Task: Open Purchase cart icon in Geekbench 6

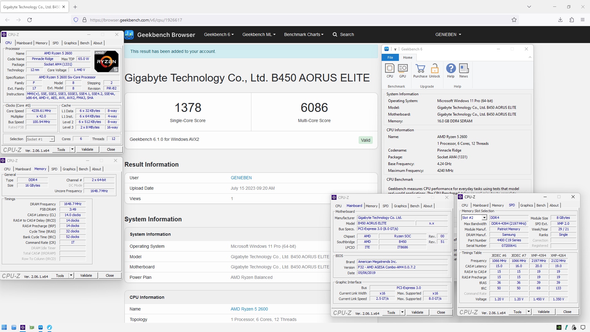Action: [x=420, y=70]
